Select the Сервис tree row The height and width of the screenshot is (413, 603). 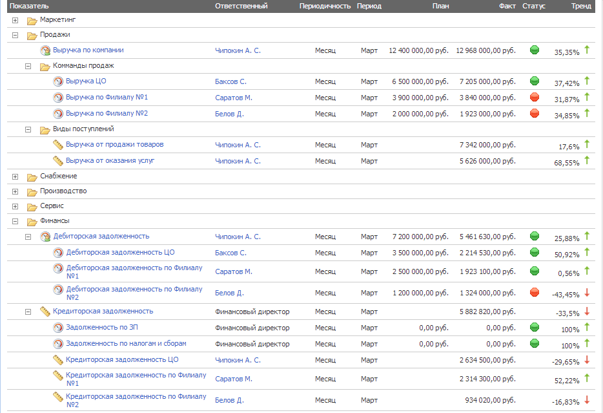click(52, 206)
